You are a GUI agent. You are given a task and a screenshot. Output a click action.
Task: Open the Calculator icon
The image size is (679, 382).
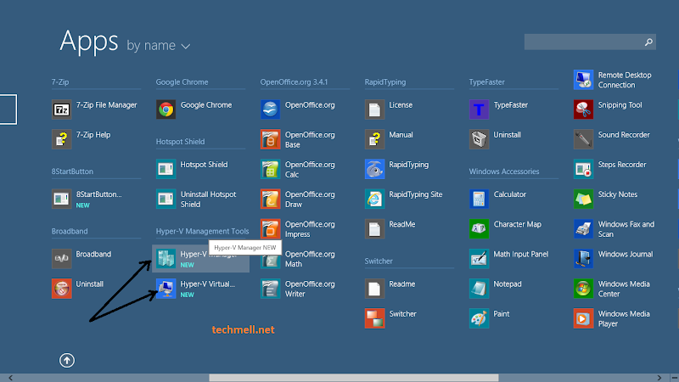[479, 199]
